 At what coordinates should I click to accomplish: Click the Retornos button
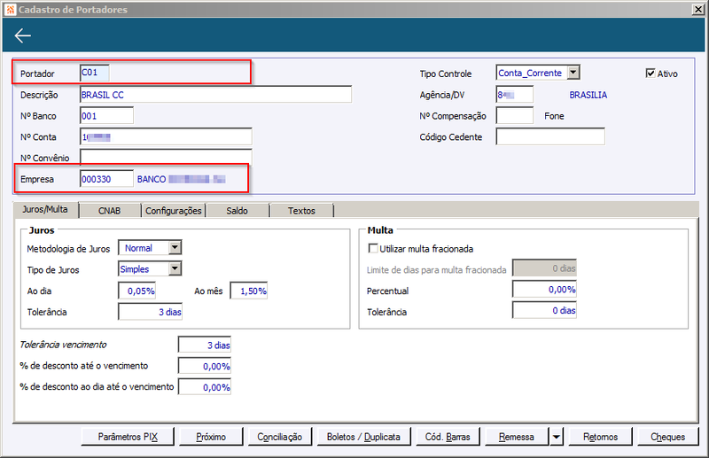coord(601,437)
